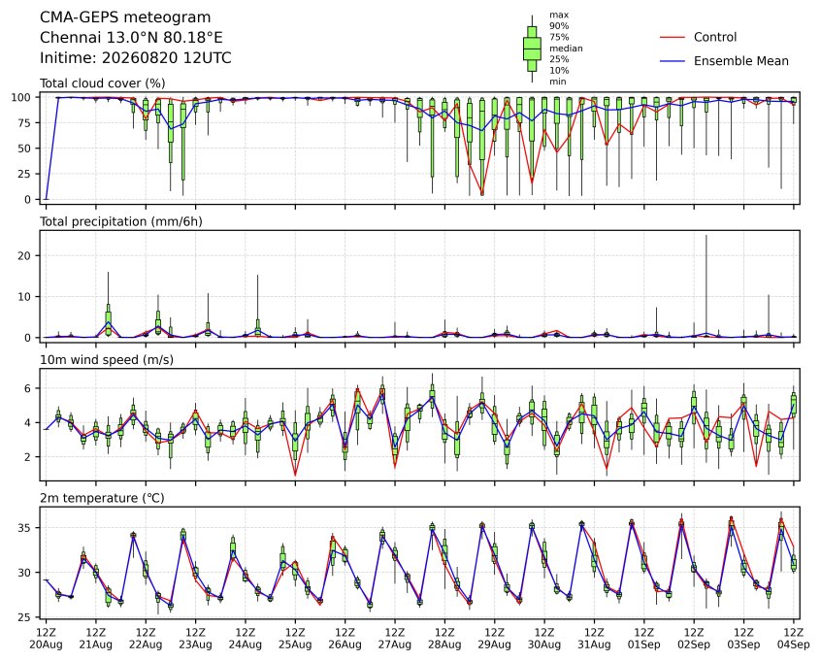
Task: Click the 12Z 20Aug axis tick label
Action: [x=46, y=639]
